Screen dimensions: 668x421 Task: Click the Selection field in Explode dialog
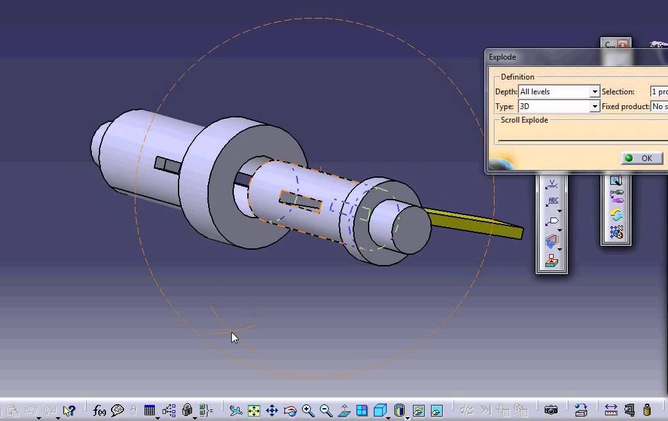coord(659,92)
